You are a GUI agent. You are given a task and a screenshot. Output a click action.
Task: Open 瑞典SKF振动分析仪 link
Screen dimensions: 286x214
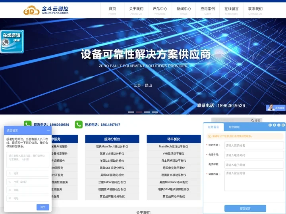pyautogui.click(x=112, y=168)
